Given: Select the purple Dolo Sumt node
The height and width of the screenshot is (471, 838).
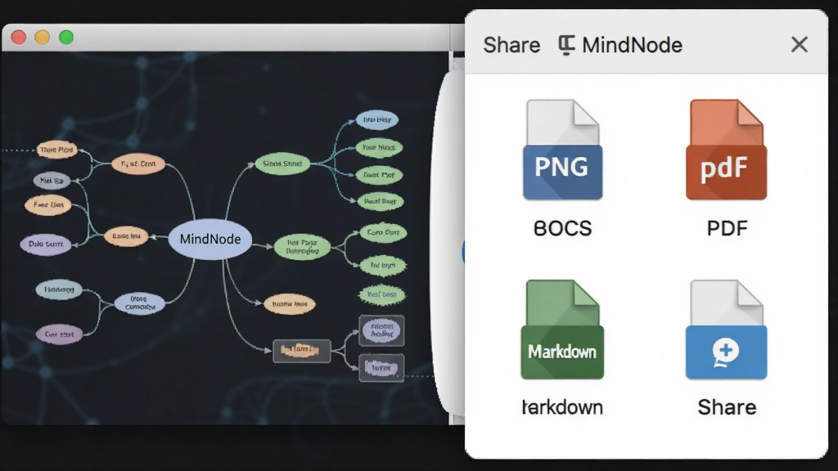Looking at the screenshot, I should pos(46,244).
